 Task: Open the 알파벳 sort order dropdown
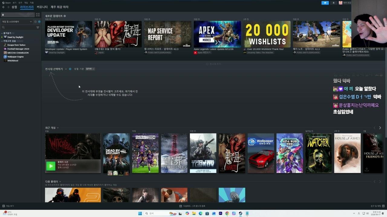(90, 69)
